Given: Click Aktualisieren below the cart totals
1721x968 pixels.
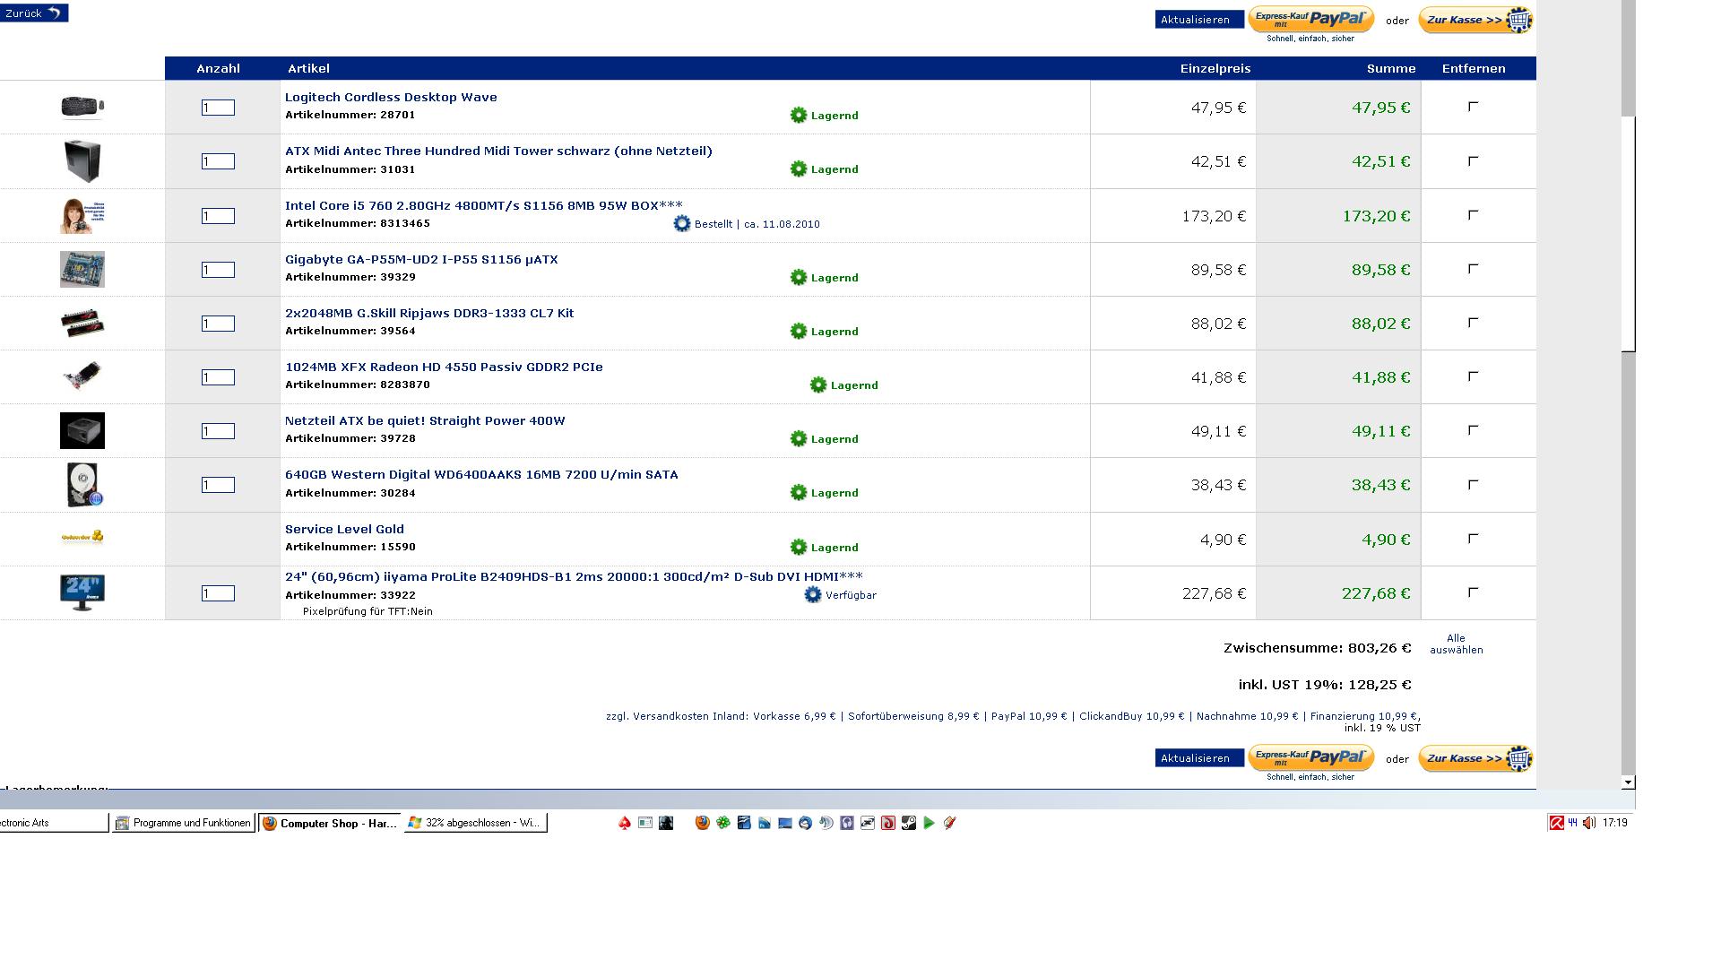Looking at the screenshot, I should 1199,758.
